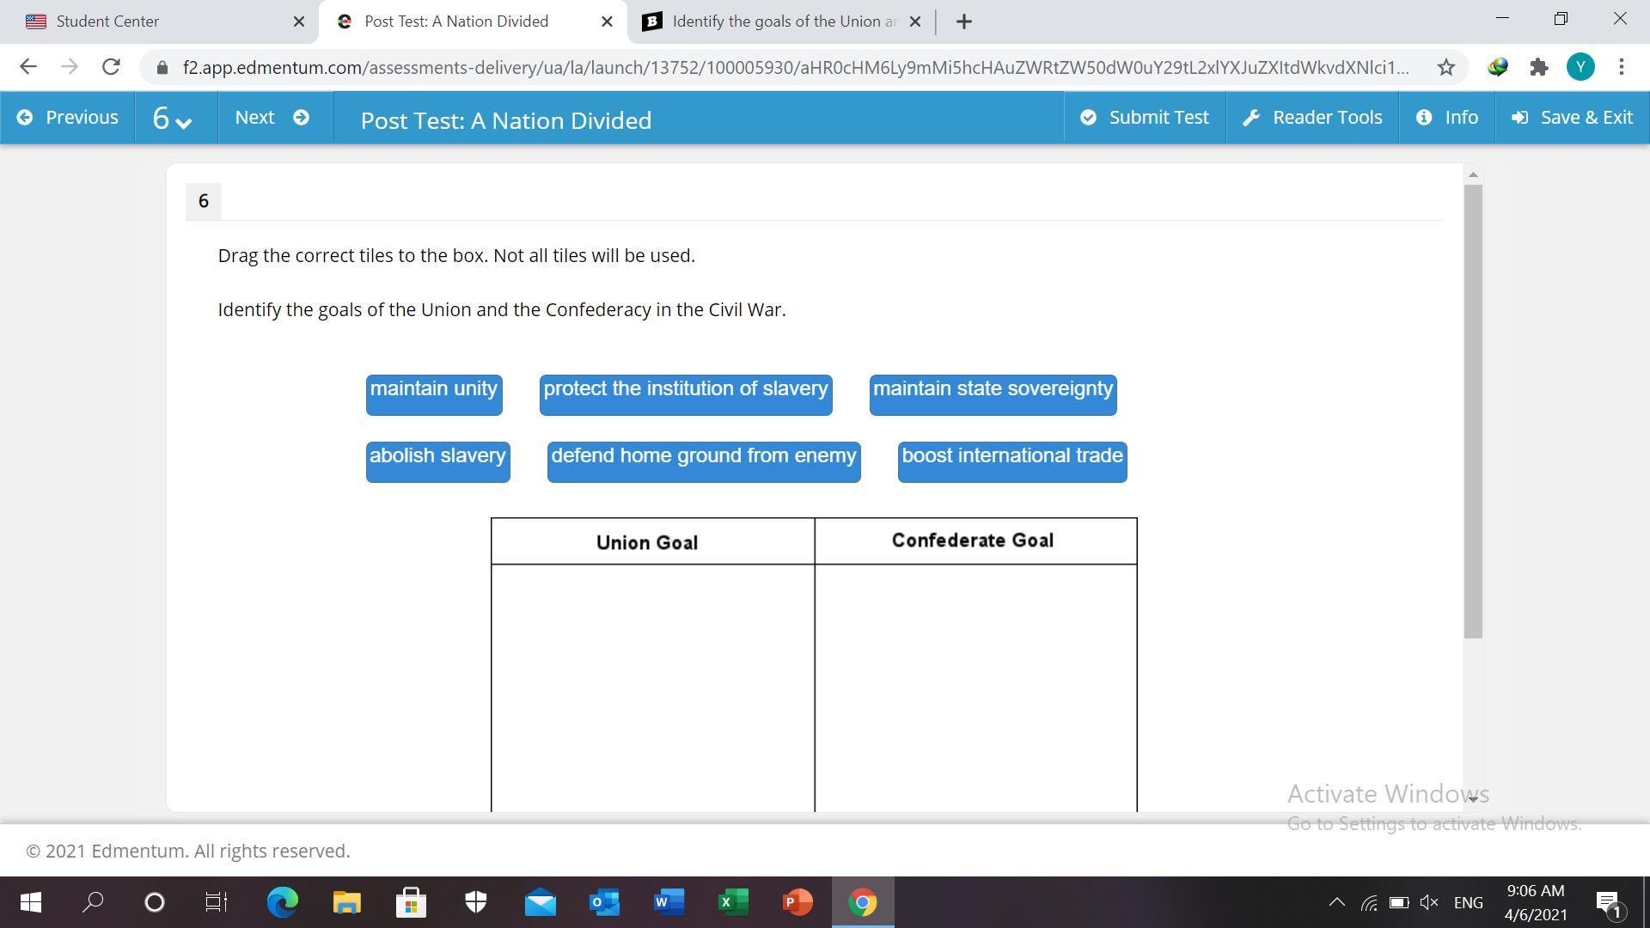Viewport: 1650px width, 928px height.
Task: Open a new browser tab
Action: click(963, 21)
